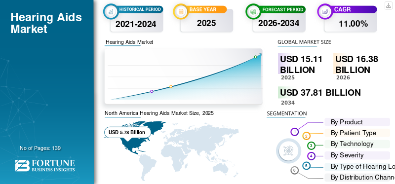Click the download icon in top-right corner
Image resolution: width=395 pixels, height=184 pixels.
tap(388, 5)
